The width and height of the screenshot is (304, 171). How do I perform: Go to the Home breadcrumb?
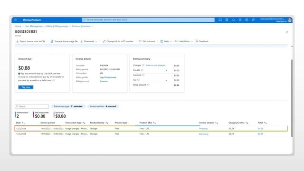point(18,26)
